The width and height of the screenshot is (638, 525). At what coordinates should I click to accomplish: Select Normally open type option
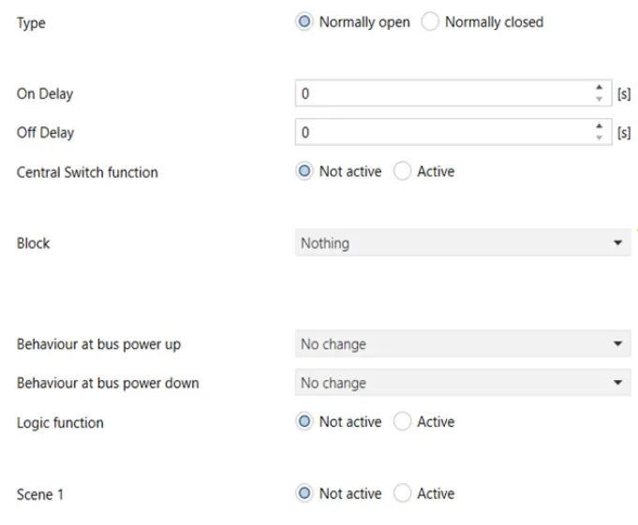click(304, 22)
